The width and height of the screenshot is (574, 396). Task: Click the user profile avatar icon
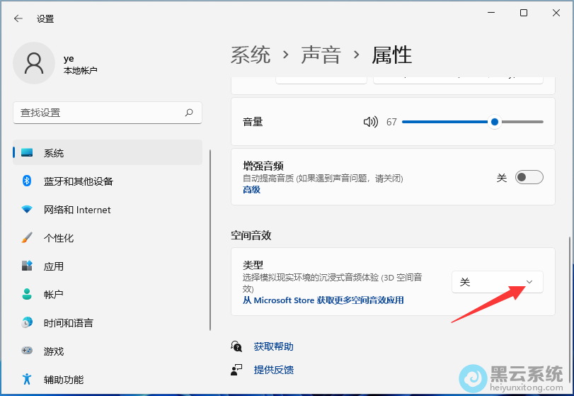pyautogui.click(x=33, y=63)
